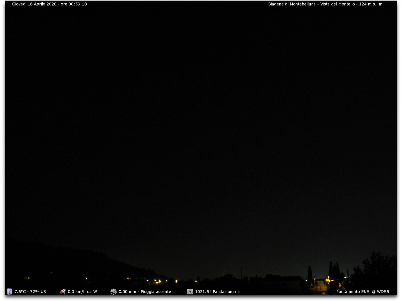Select the text "Puntamento ENE"

point(353,292)
